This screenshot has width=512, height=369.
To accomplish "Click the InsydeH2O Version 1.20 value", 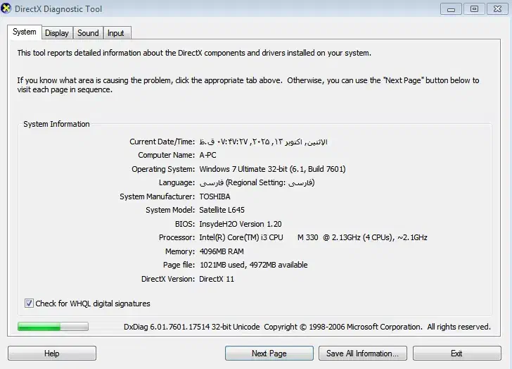I will coord(241,224).
